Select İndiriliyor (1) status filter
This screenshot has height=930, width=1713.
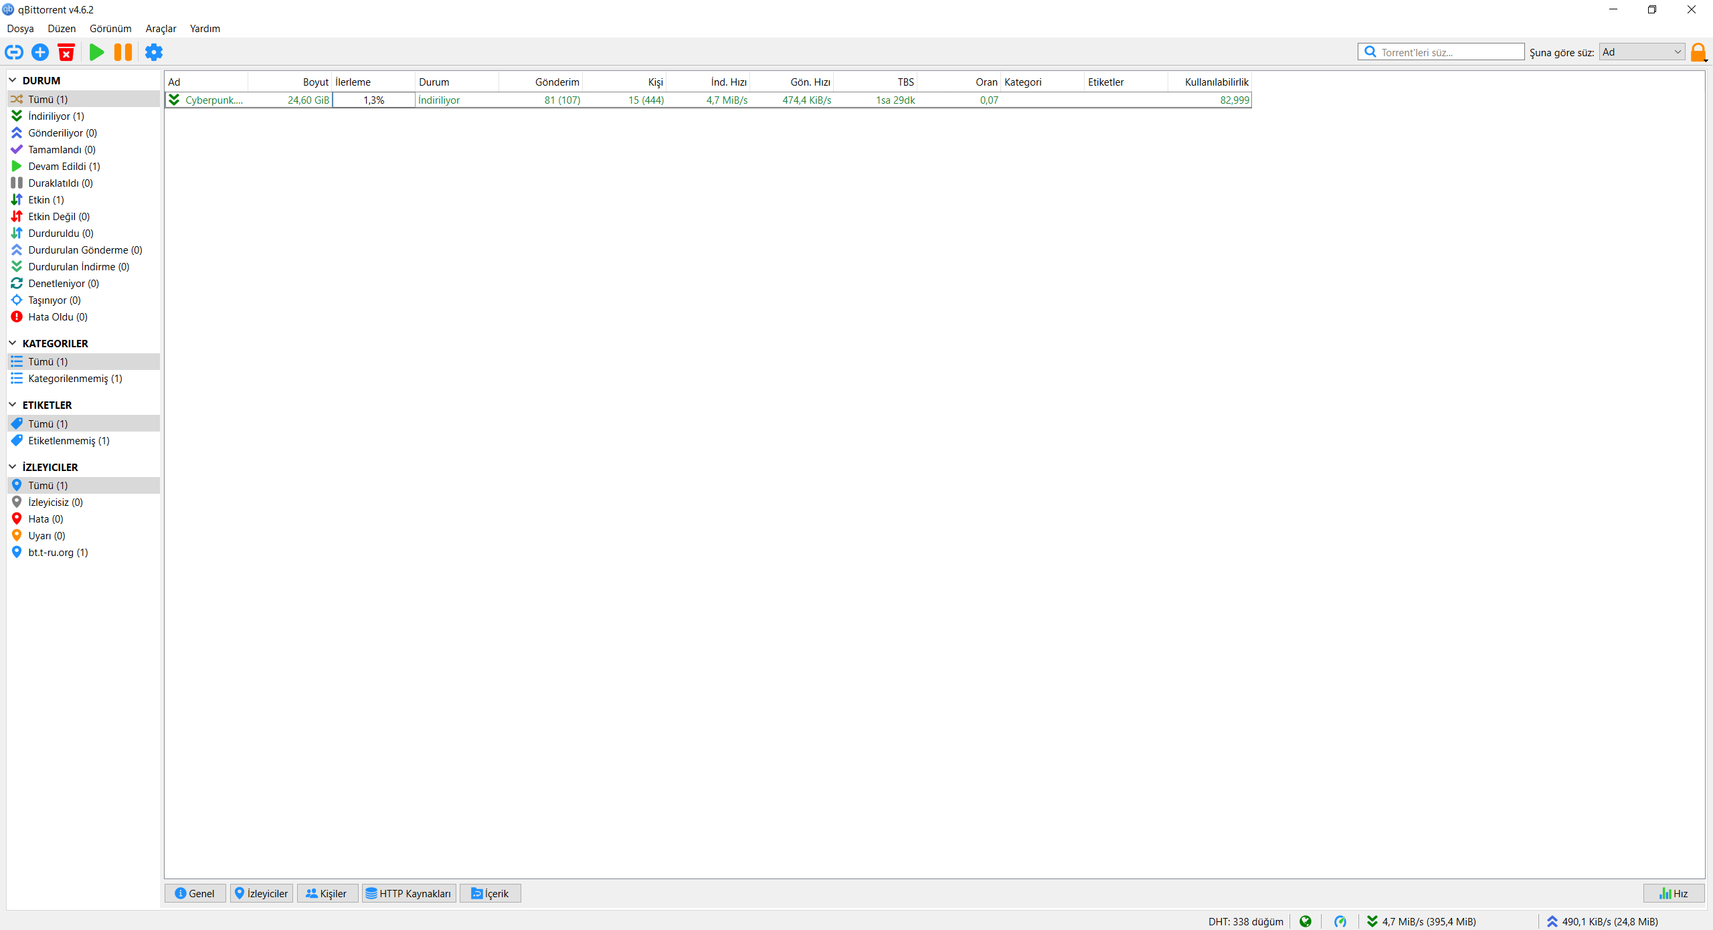pos(56,116)
